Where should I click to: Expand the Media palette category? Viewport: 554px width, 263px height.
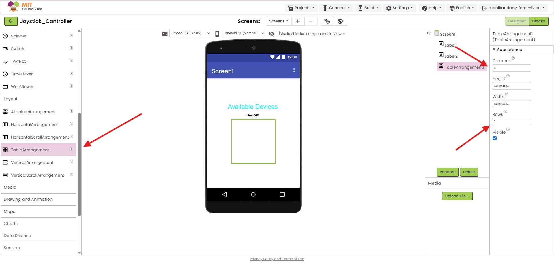click(x=38, y=187)
